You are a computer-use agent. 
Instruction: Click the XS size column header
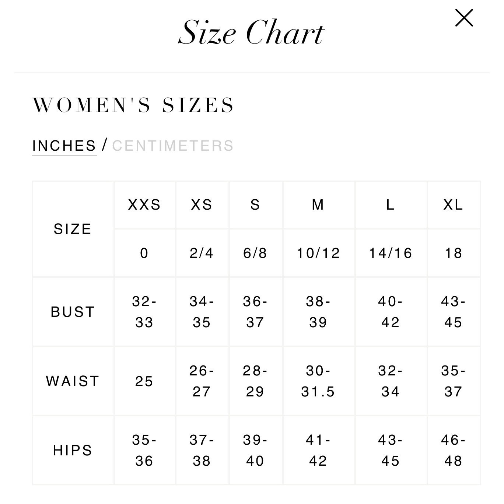coord(202,205)
